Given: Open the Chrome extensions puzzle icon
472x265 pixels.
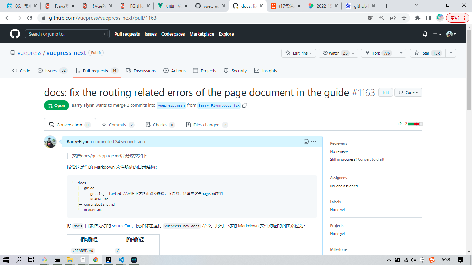Looking at the screenshot, I should 417,18.
